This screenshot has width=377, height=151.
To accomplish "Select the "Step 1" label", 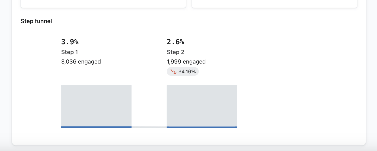I will point(69,52).
